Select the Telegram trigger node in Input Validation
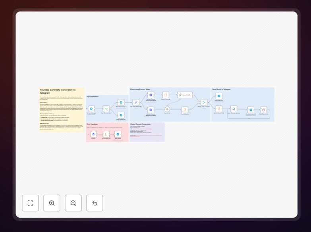 coord(91,109)
